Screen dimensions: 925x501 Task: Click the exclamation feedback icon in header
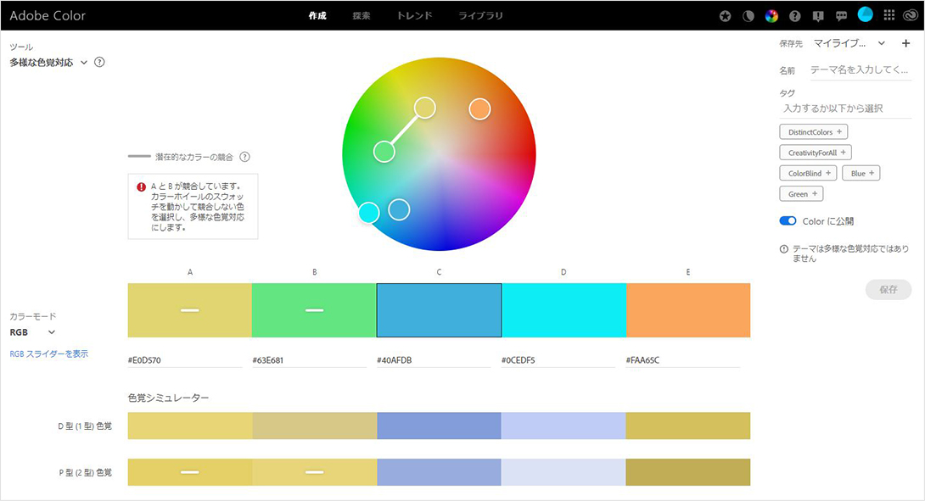click(817, 16)
